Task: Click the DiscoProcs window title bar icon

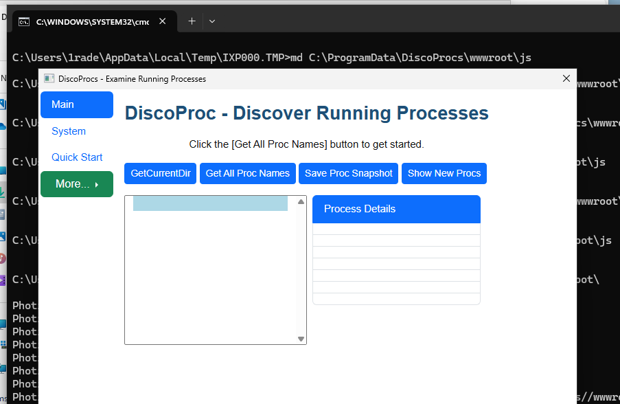Action: (x=49, y=79)
